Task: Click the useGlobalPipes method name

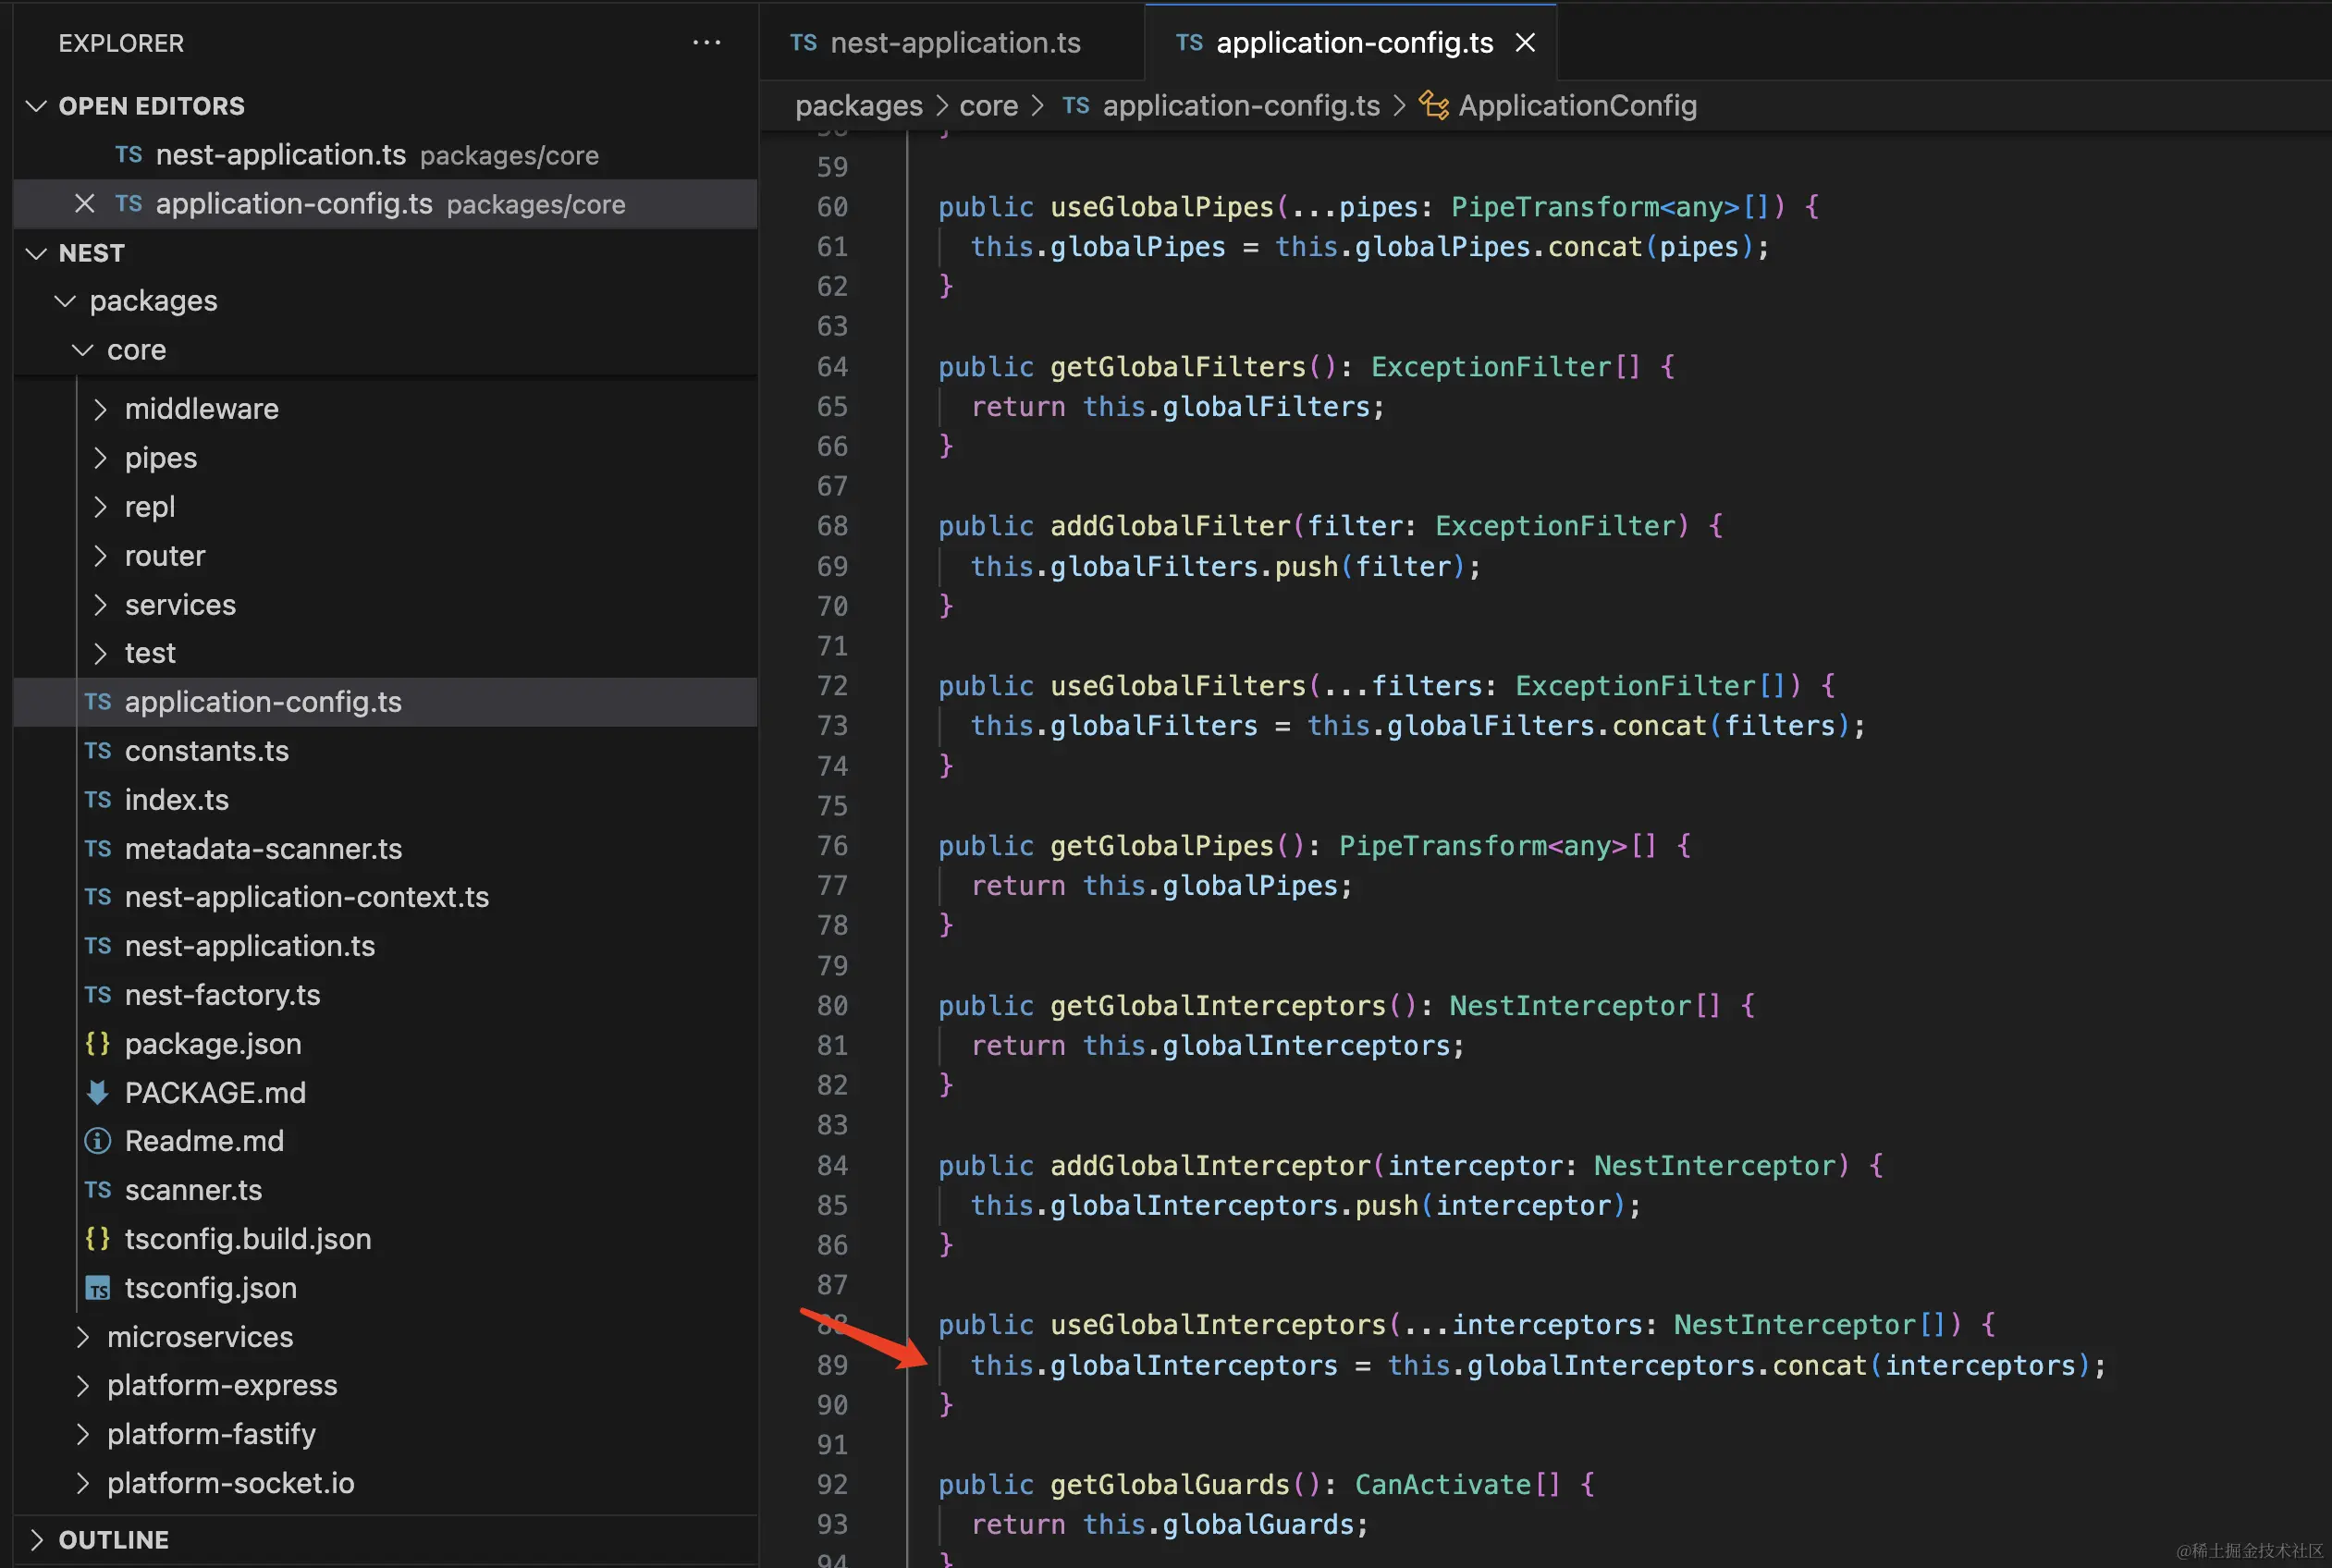Action: [1162, 207]
